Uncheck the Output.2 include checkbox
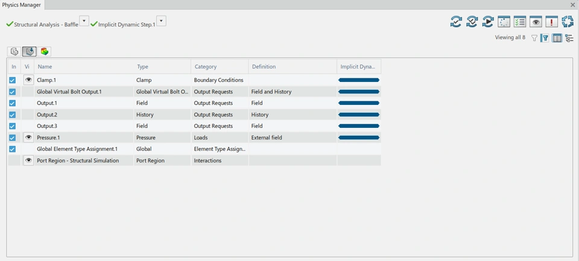Image resolution: width=579 pixels, height=261 pixels. click(x=12, y=115)
